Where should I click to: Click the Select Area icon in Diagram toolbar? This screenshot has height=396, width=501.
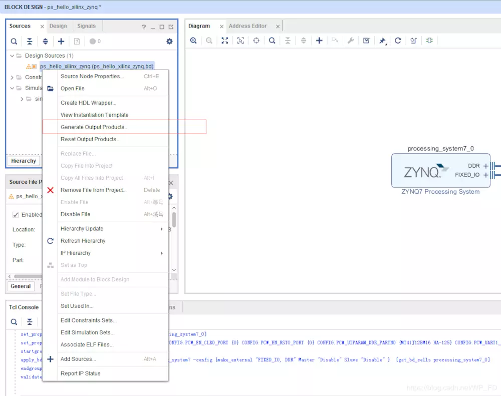tap(240, 41)
